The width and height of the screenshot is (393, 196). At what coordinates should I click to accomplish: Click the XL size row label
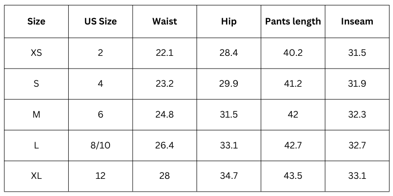(x=36, y=176)
